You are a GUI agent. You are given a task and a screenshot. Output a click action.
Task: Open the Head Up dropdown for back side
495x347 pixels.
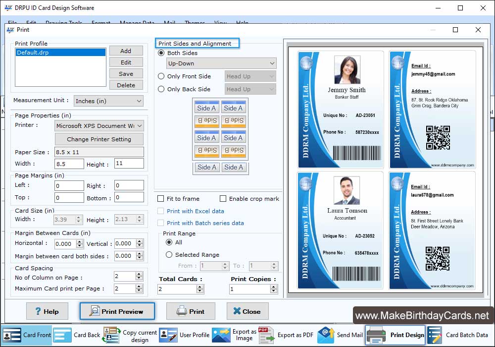click(x=250, y=89)
